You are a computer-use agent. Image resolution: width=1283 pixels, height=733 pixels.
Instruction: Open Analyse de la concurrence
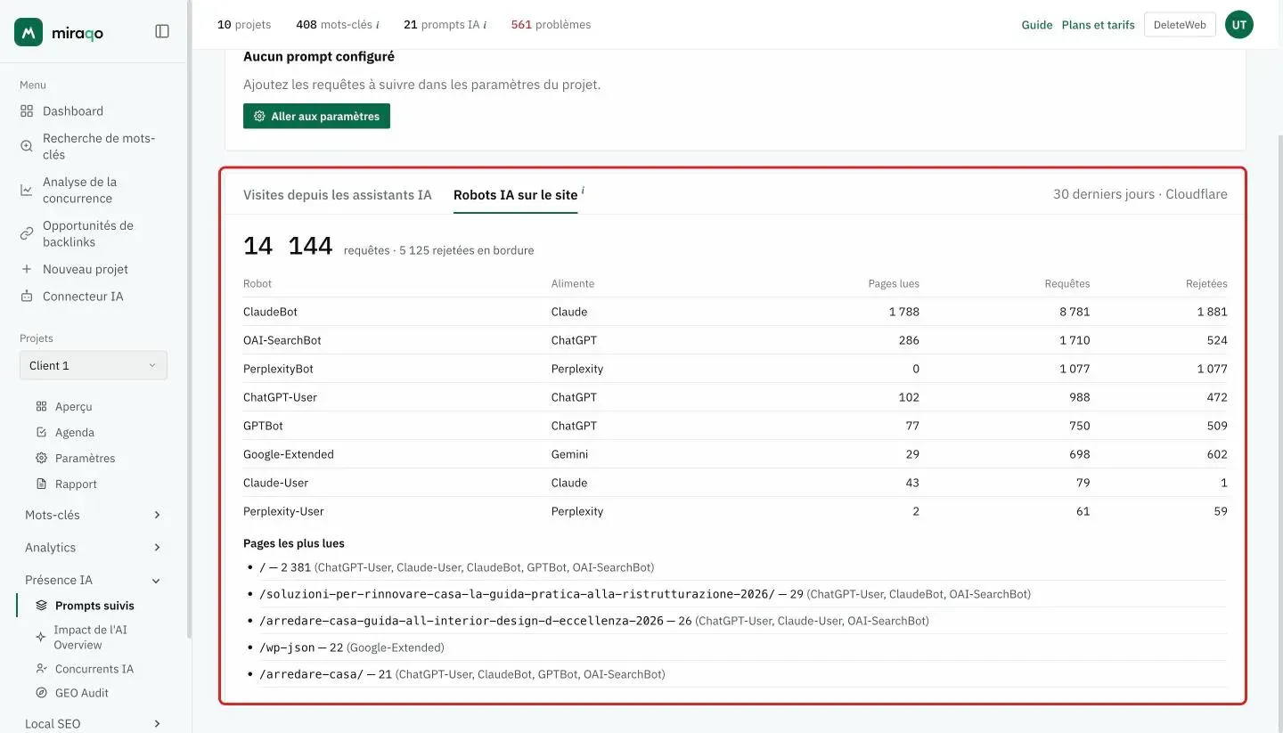click(95, 190)
